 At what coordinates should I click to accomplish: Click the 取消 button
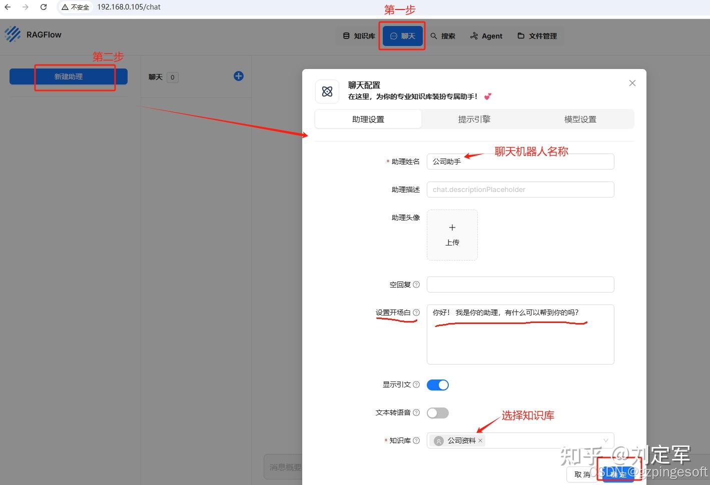point(581,474)
